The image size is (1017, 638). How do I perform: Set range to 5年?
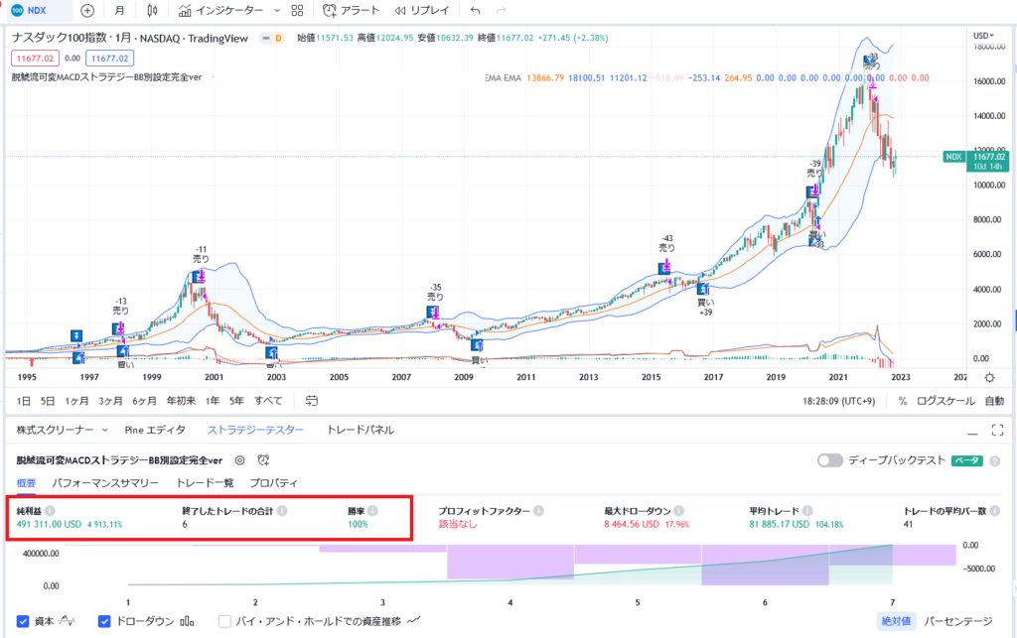pos(236,401)
